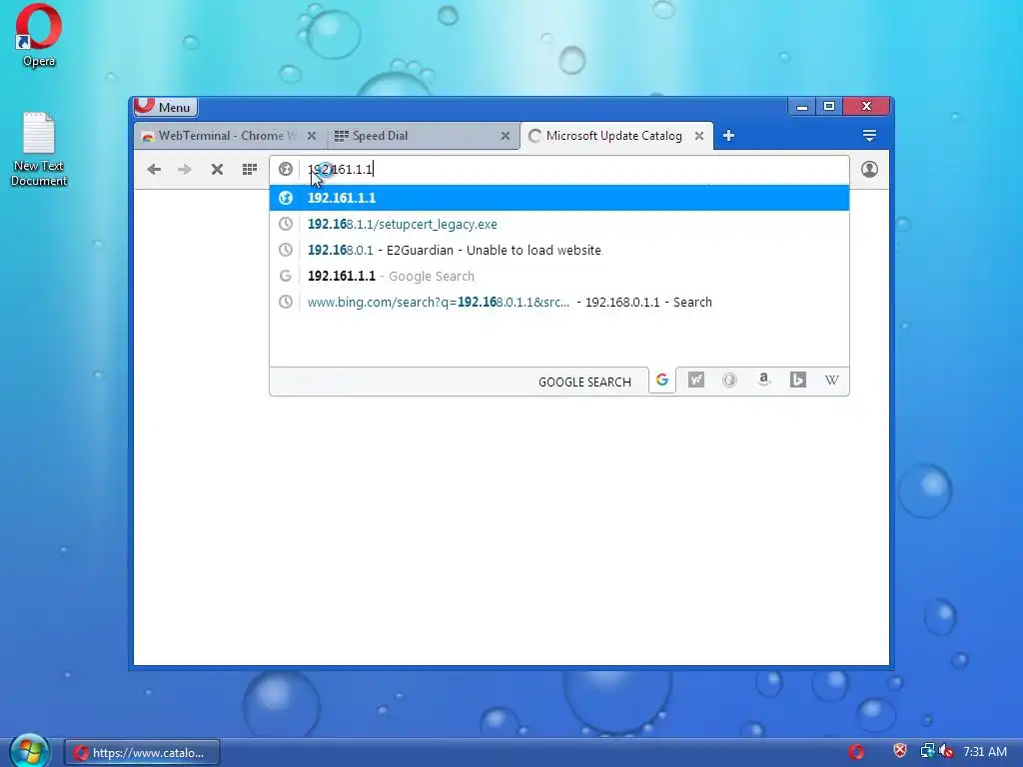Screen dimensions: 1023x767
Task: Select the highlighted 192.161.1.1 suggestion
Action: tap(559, 198)
